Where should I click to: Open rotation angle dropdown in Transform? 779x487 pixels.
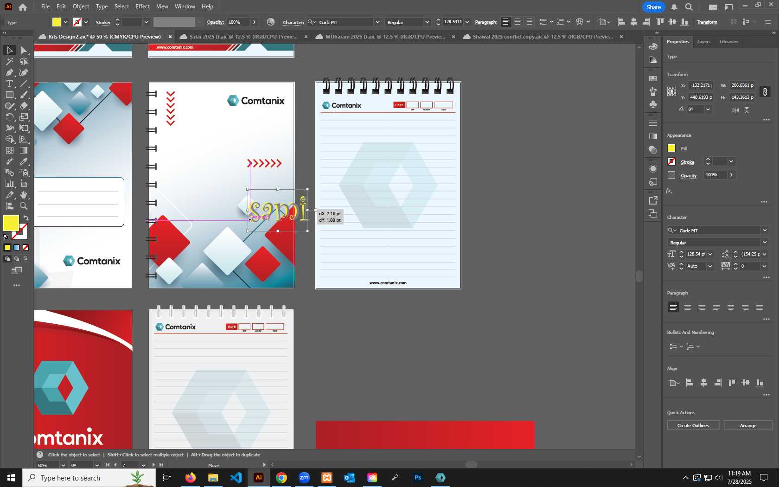pyautogui.click(x=708, y=109)
